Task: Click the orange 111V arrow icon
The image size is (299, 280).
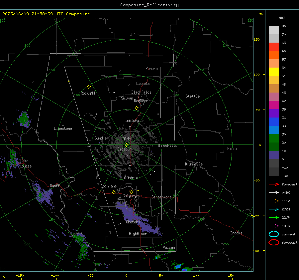Action: click(x=274, y=201)
